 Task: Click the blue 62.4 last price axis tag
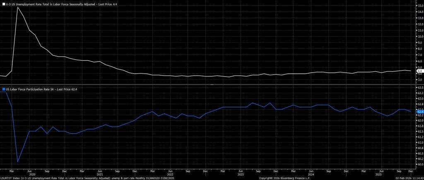(x=419, y=111)
